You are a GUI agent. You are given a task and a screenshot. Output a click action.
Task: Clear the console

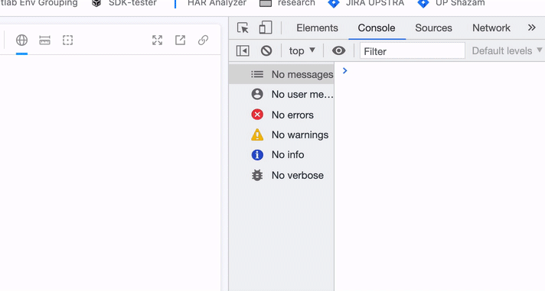coord(266,51)
